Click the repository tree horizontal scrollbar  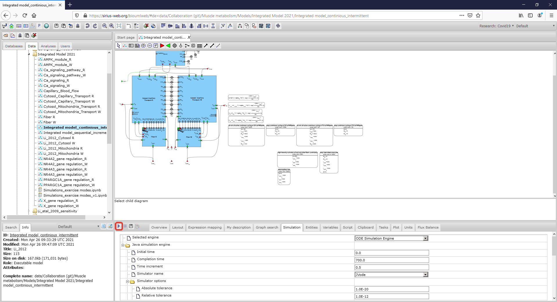[x=46, y=217]
